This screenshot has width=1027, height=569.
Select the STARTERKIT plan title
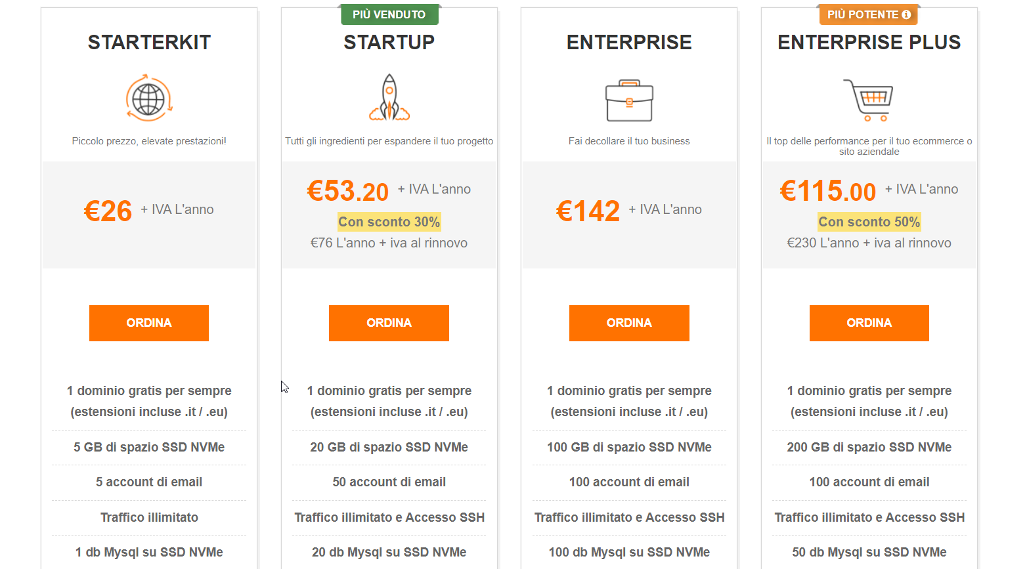149,43
